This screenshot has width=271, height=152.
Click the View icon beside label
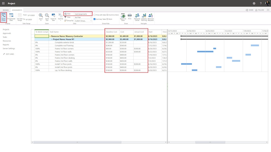[x=65, y=14]
